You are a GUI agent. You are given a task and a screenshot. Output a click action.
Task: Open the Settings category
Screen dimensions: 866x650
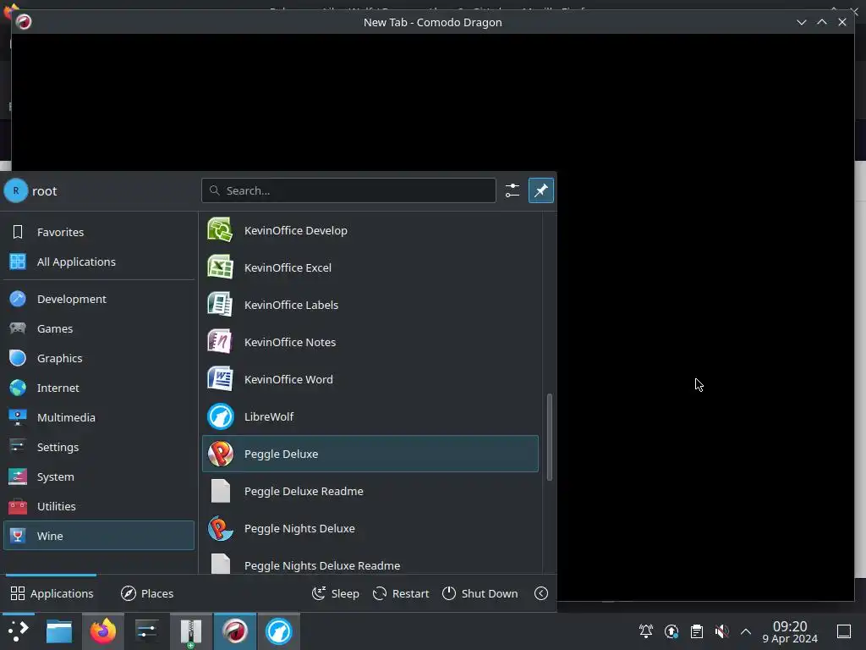point(99,447)
